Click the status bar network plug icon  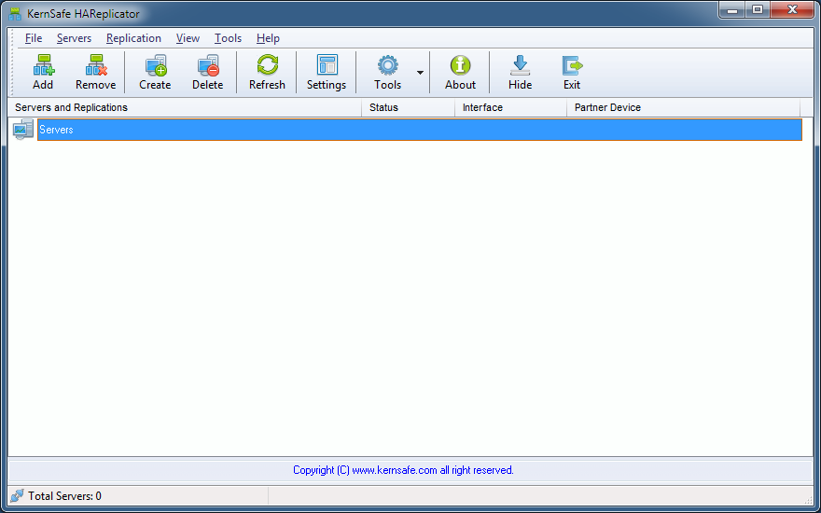click(17, 495)
